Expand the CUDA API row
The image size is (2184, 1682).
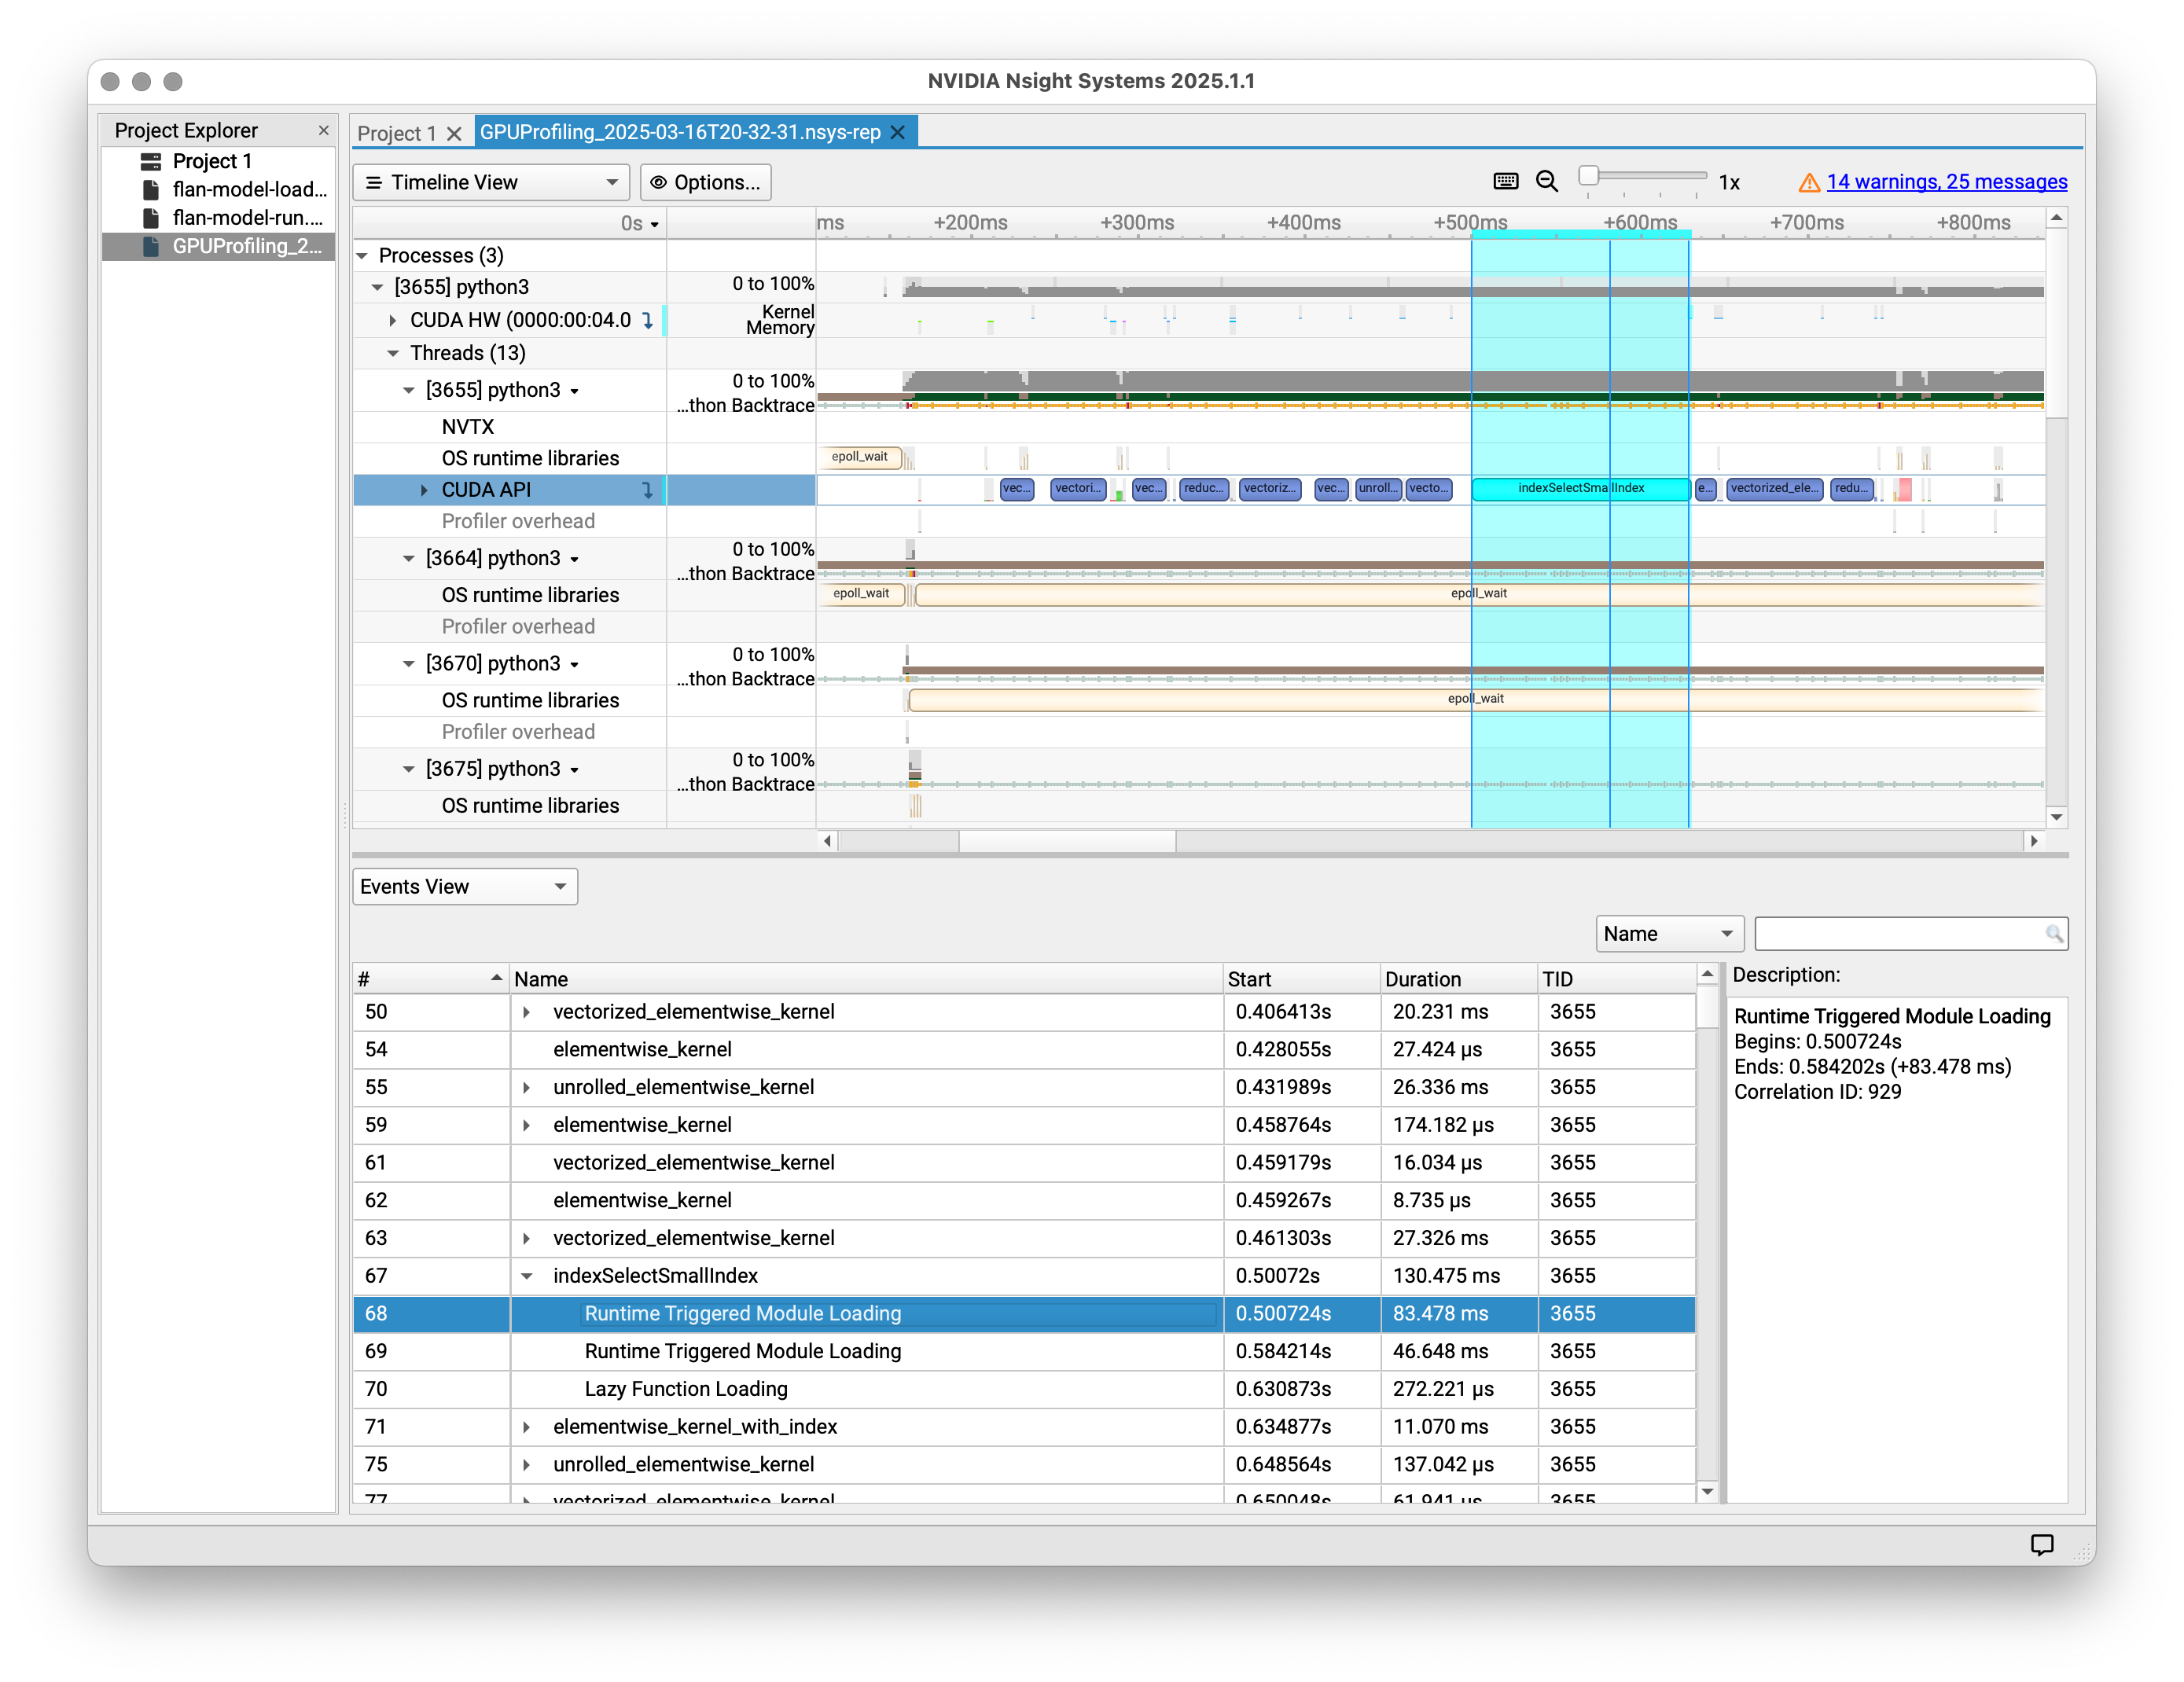[424, 490]
